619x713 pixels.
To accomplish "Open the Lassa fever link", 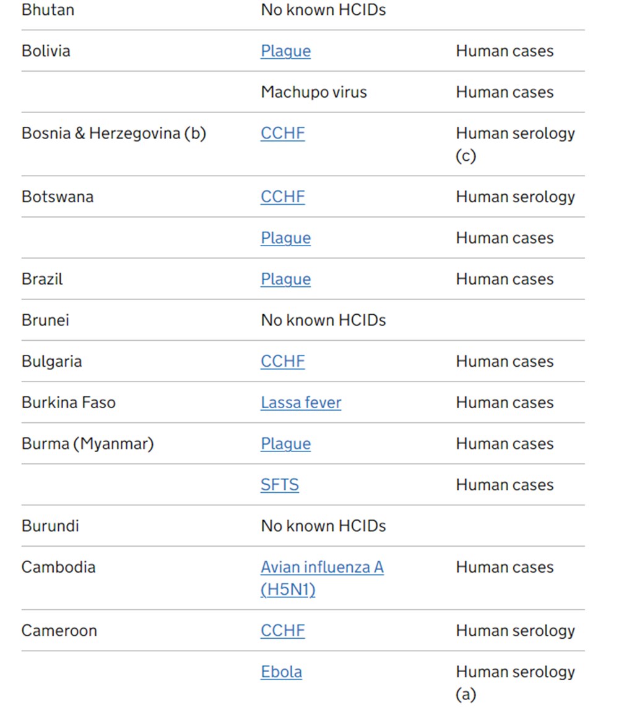I will click(301, 403).
